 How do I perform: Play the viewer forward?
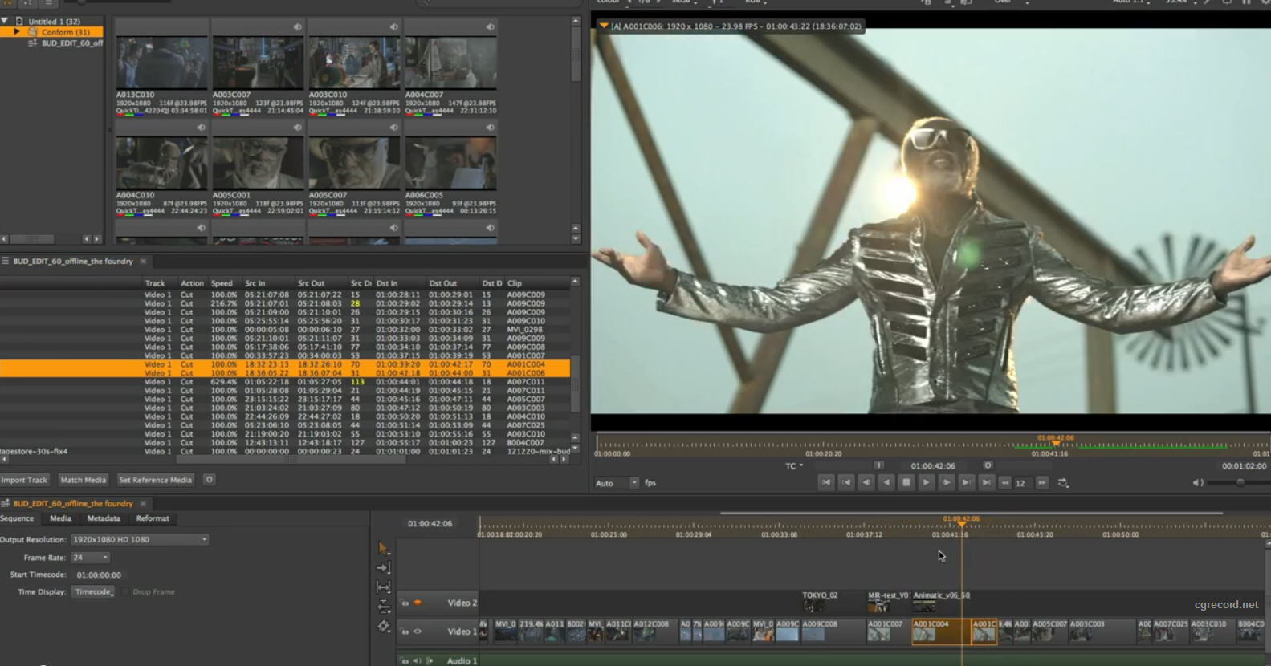(x=926, y=482)
